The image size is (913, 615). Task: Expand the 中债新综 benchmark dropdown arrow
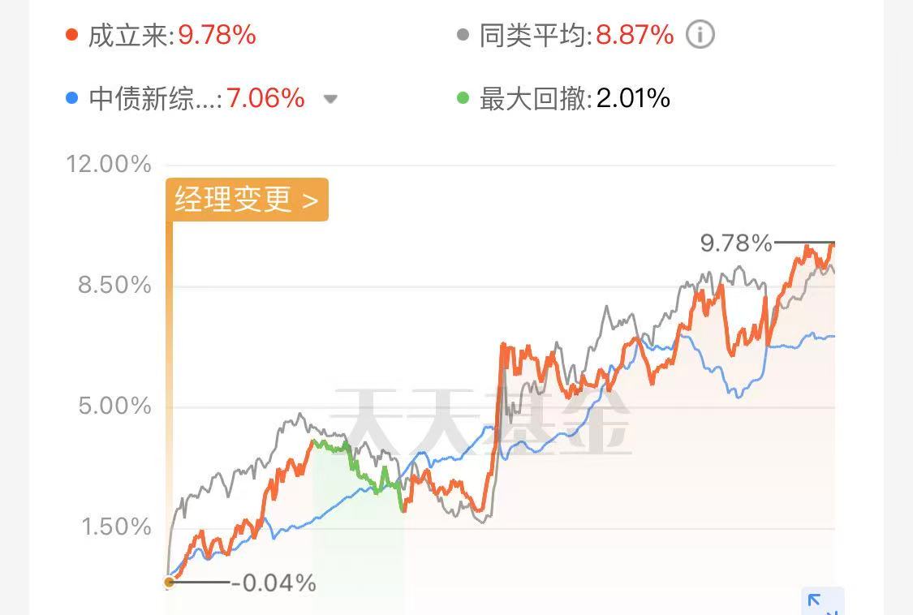click(x=330, y=99)
